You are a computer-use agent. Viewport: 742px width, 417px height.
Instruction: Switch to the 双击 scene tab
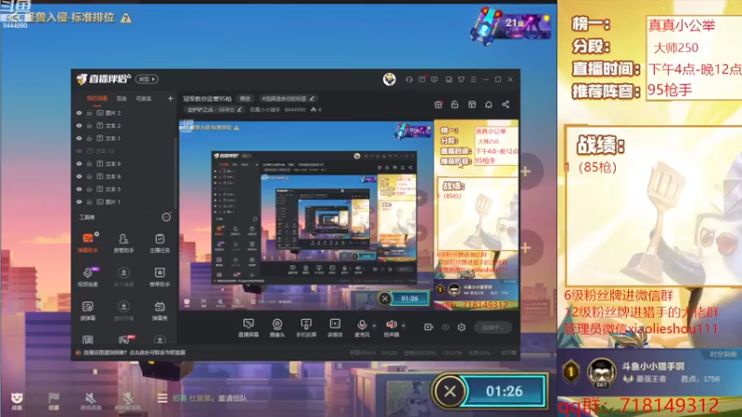pos(122,98)
